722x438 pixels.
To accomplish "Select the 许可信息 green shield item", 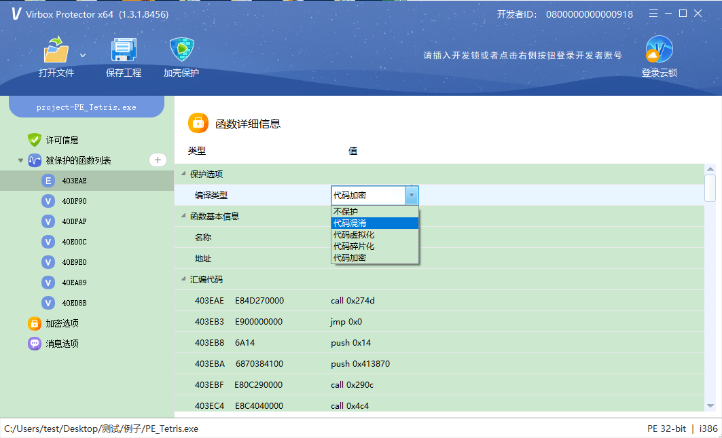I will click(35, 140).
